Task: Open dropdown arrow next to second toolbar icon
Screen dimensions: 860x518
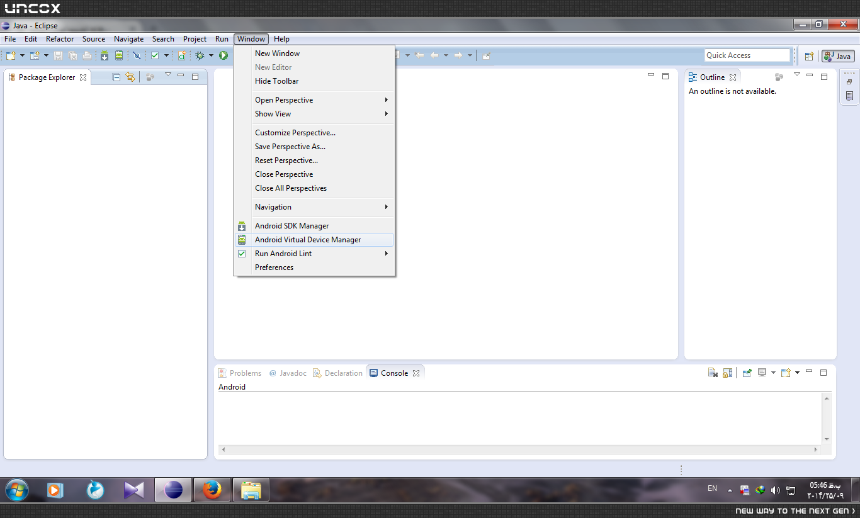Action: pyautogui.click(x=46, y=55)
